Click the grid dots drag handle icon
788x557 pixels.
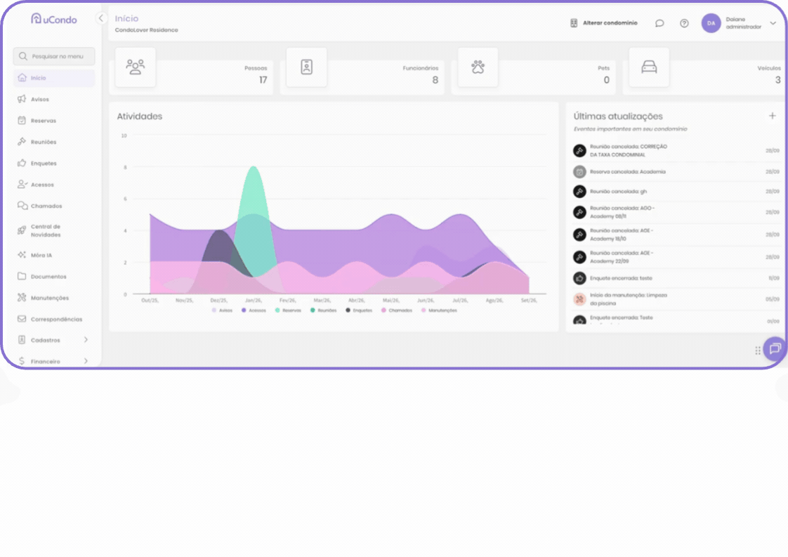coord(757,350)
